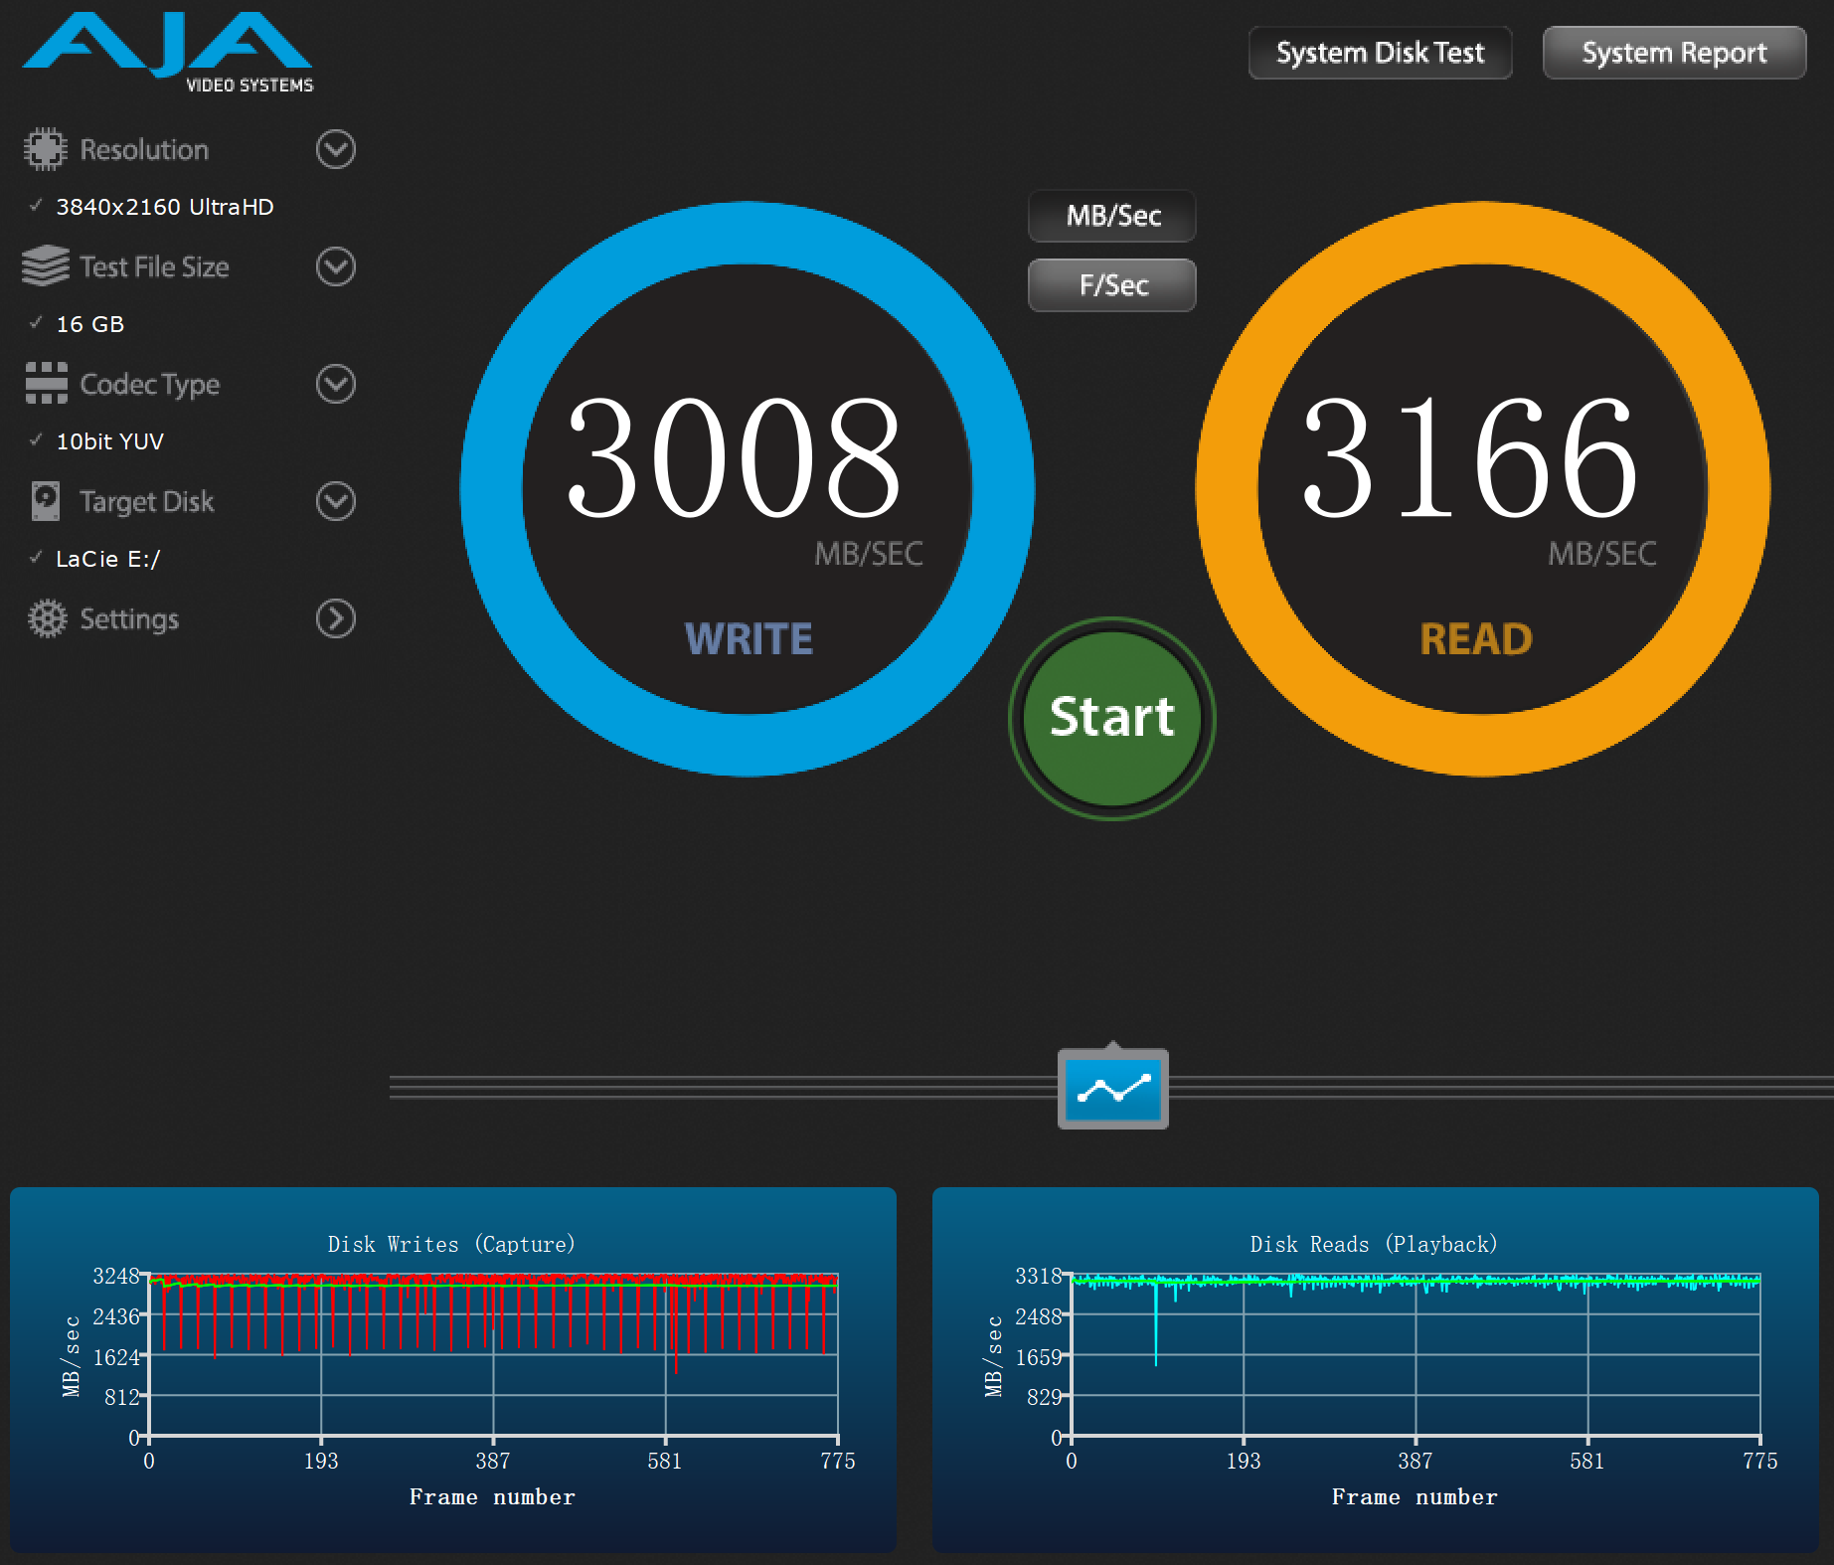Click the Settings gear icon
The image size is (1834, 1565).
tap(47, 618)
